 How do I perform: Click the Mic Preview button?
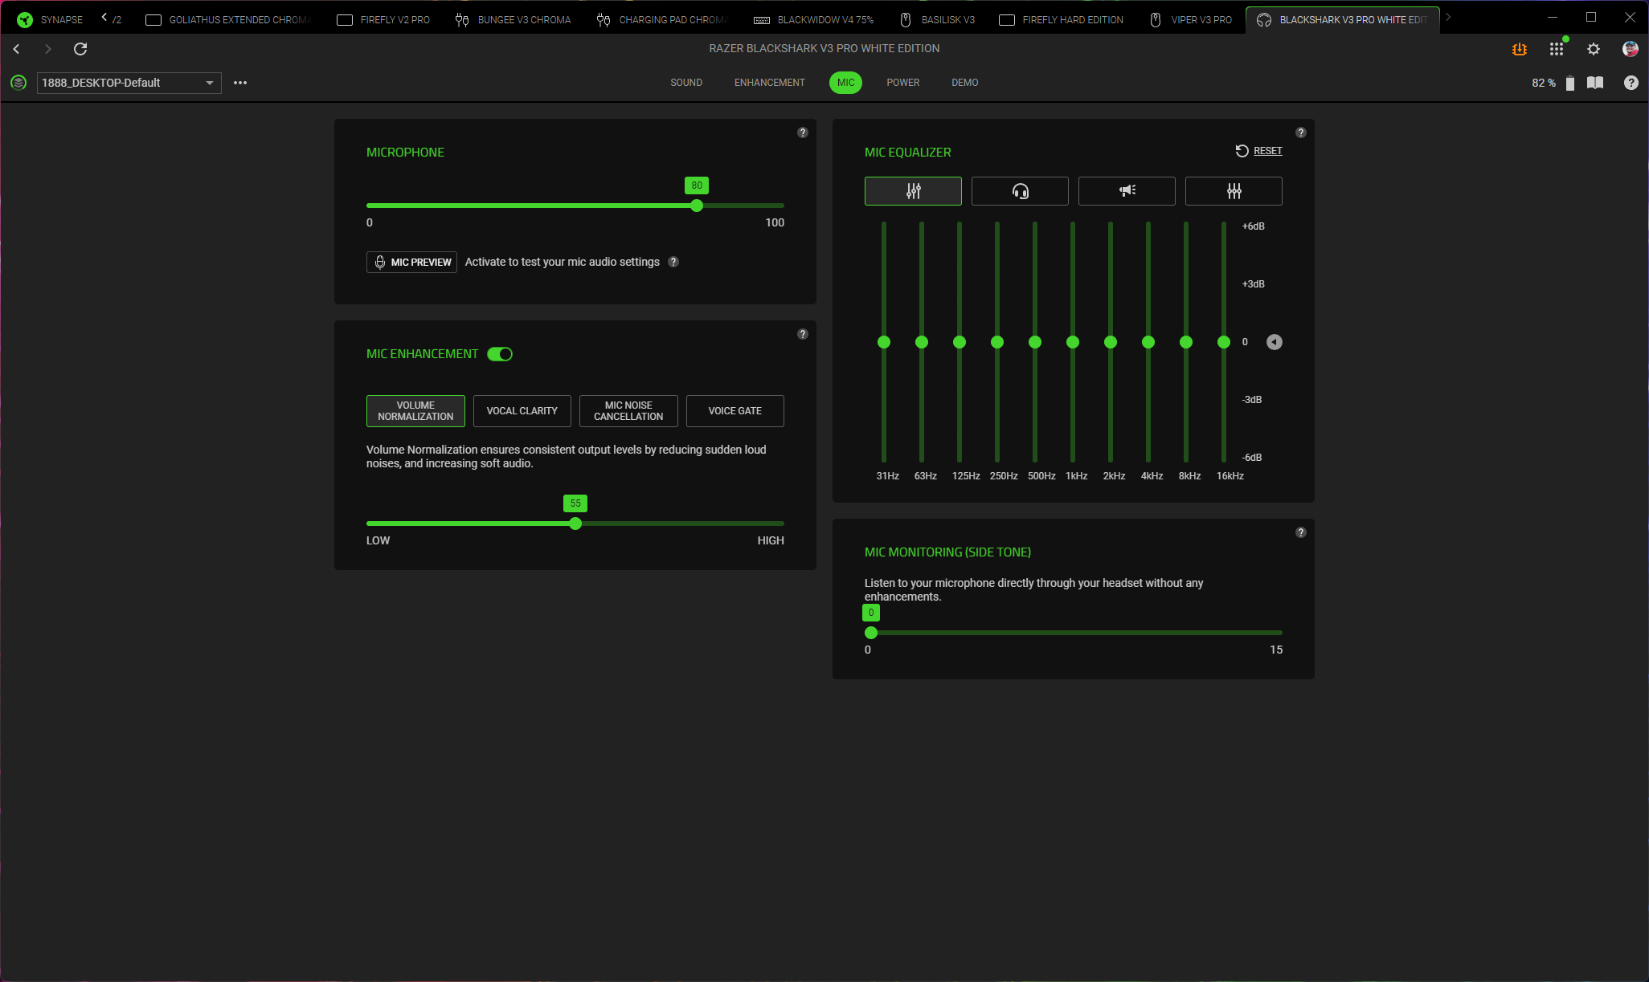click(x=411, y=263)
